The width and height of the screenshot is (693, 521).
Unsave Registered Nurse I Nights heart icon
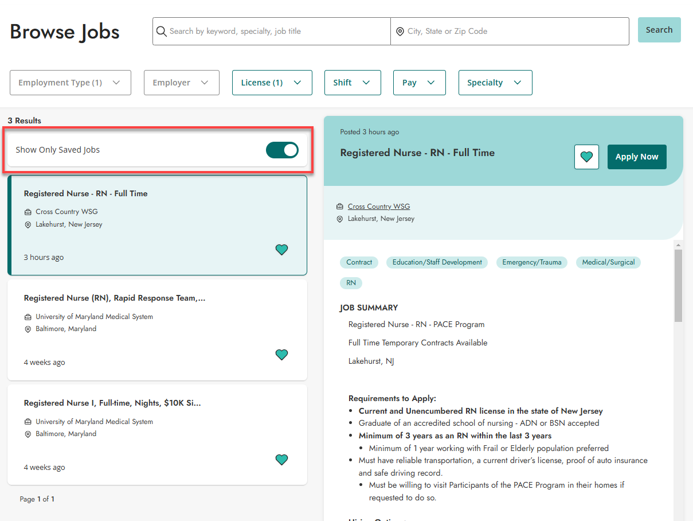point(281,460)
